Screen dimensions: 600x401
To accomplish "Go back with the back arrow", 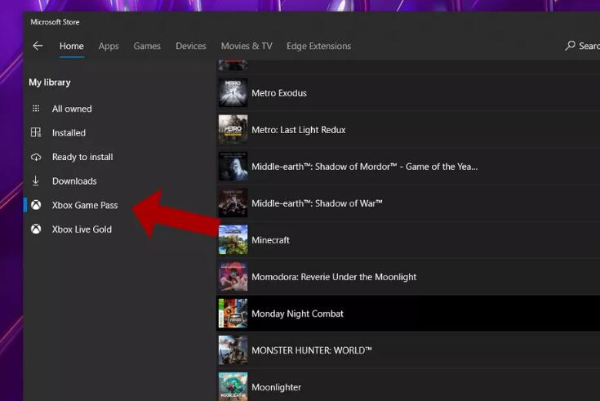I will tap(38, 46).
